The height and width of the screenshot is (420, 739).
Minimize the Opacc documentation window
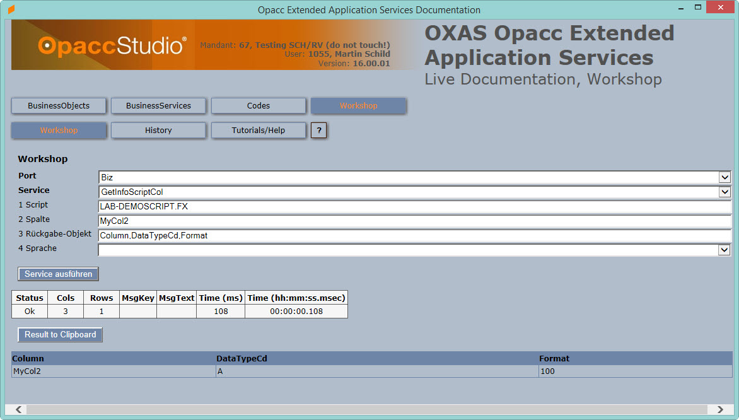click(x=681, y=8)
